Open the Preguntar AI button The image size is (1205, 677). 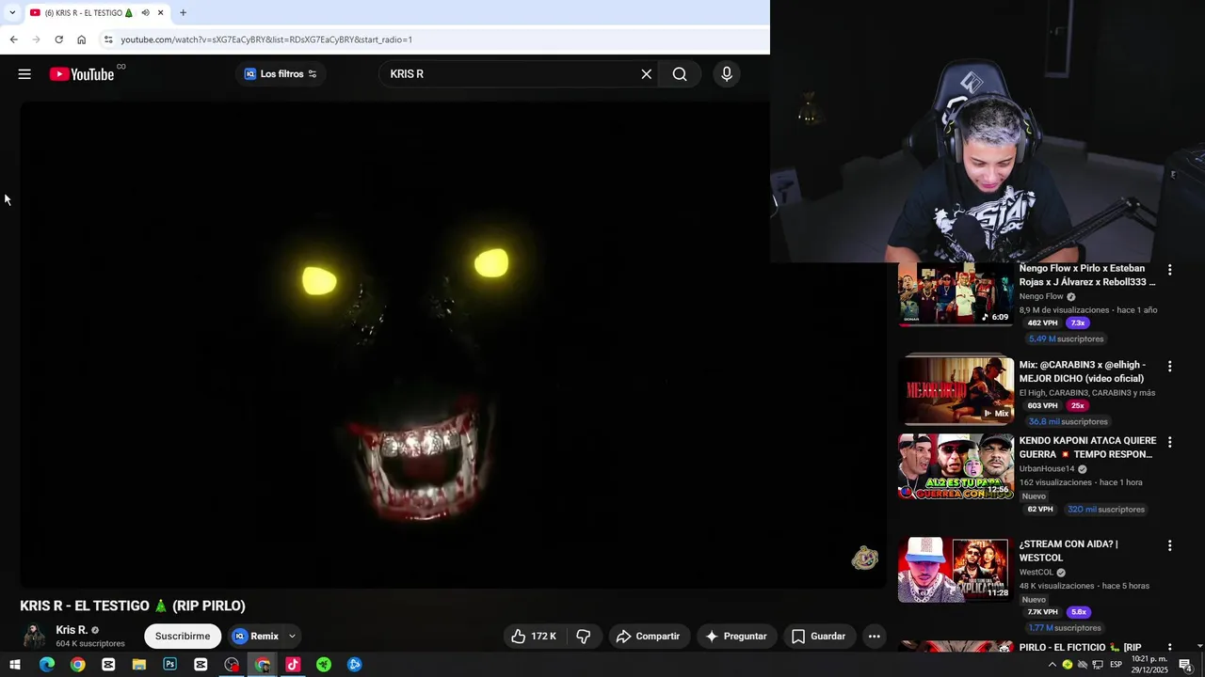[x=736, y=637]
